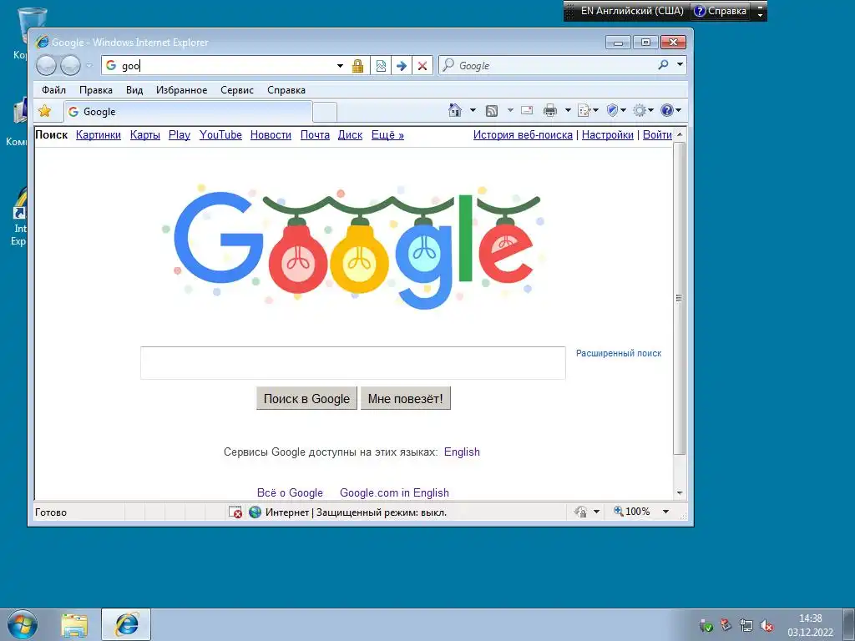Screen dimensions: 855x641
Task: Open the Windows Start orb
Action: (23, 624)
